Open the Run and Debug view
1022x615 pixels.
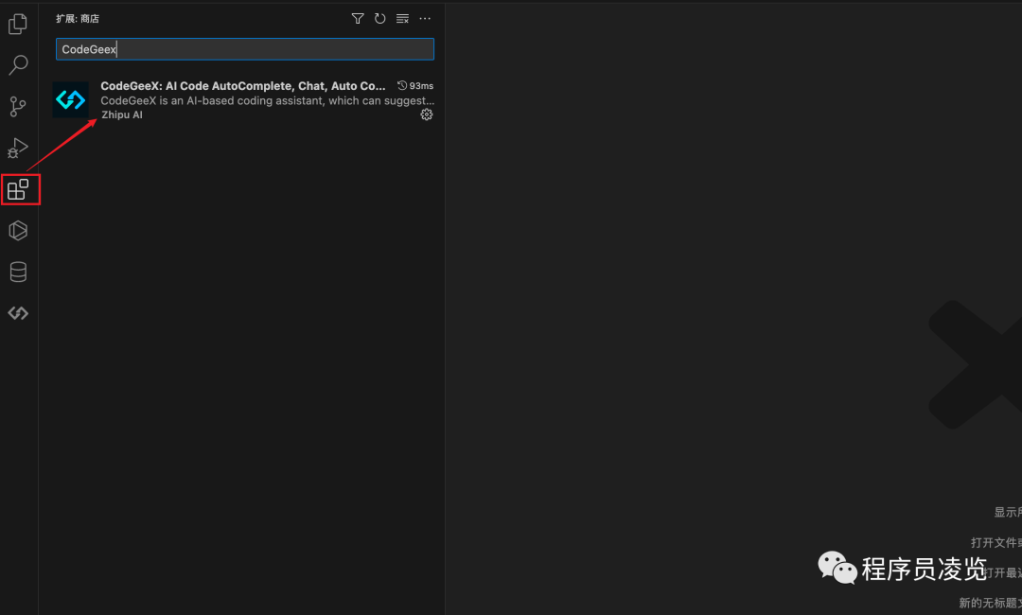click(18, 148)
